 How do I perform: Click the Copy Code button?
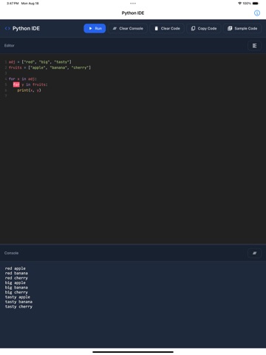point(204,28)
